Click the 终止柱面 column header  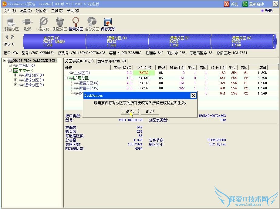tap(217, 68)
